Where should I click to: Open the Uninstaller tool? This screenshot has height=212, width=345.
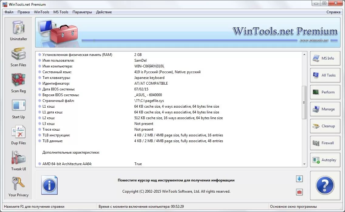19,31
